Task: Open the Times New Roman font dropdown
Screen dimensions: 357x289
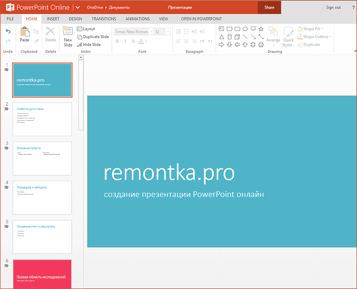Action: coord(151,32)
